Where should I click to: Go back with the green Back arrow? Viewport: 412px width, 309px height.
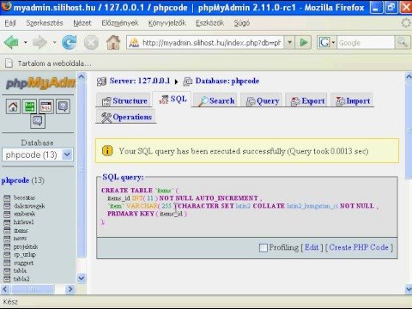(x=11, y=43)
